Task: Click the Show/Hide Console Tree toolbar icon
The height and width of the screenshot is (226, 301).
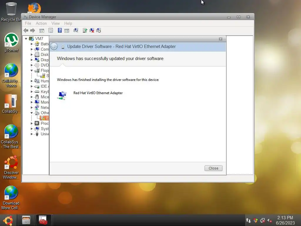Action: (x=42, y=31)
